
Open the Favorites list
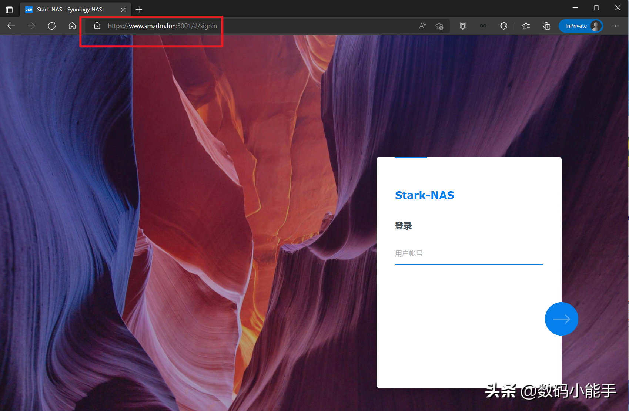[x=526, y=26]
